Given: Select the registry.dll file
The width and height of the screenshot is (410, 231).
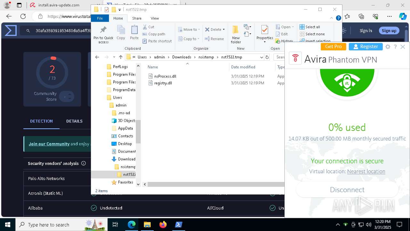Looking at the screenshot, I should pos(163,83).
